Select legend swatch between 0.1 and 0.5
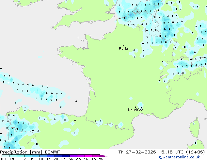Image resolution: width=207 pixels, height=160 pixels. pos(6,156)
